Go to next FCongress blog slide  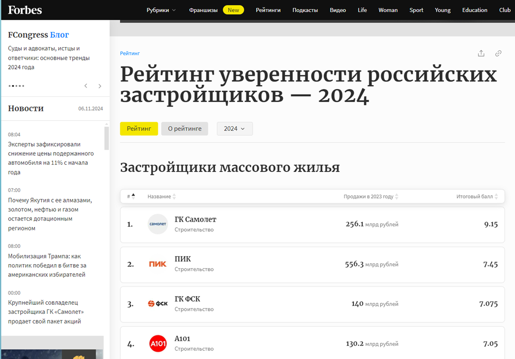(x=100, y=86)
